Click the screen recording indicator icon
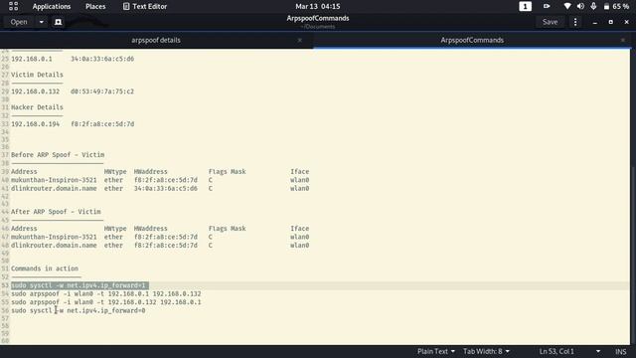 pyautogui.click(x=547, y=6)
